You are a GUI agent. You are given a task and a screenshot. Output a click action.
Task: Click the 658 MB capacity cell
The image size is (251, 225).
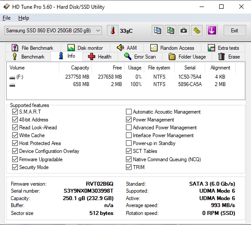click(81, 84)
